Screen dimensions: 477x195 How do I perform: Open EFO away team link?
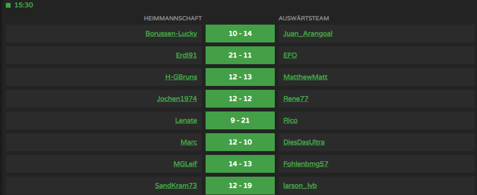pyautogui.click(x=290, y=56)
